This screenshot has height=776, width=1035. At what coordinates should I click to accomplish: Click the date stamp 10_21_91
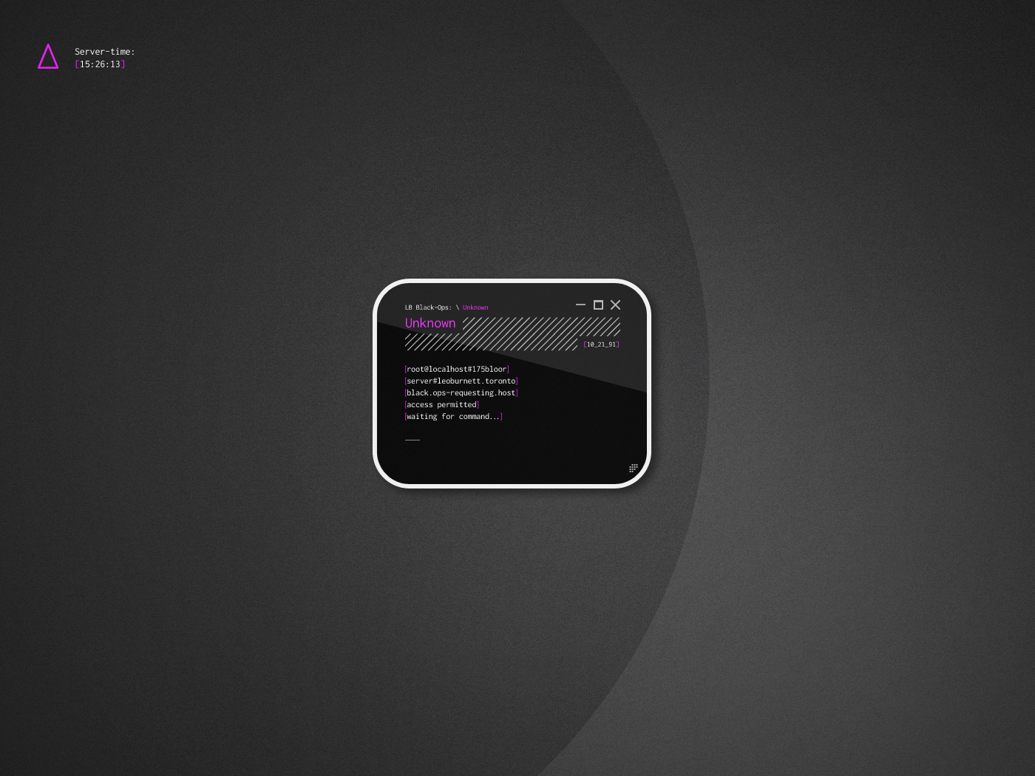[601, 344]
